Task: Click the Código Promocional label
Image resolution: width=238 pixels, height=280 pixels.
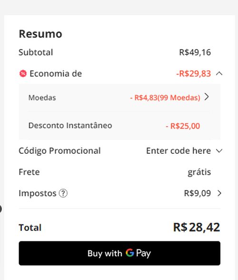Action: pyautogui.click(x=59, y=151)
